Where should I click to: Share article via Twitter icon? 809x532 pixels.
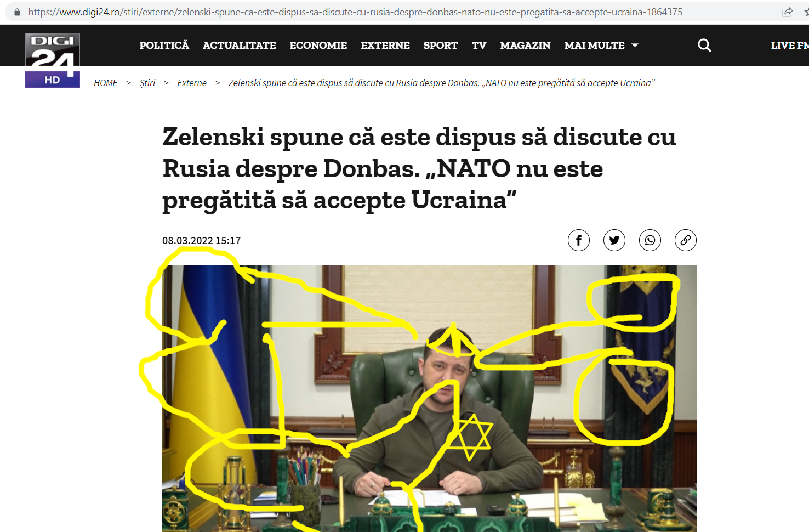pyautogui.click(x=614, y=240)
